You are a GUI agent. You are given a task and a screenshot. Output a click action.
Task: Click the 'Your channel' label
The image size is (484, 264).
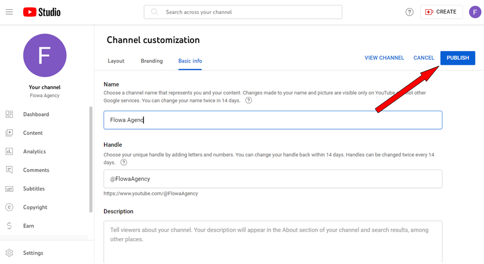pyautogui.click(x=45, y=87)
